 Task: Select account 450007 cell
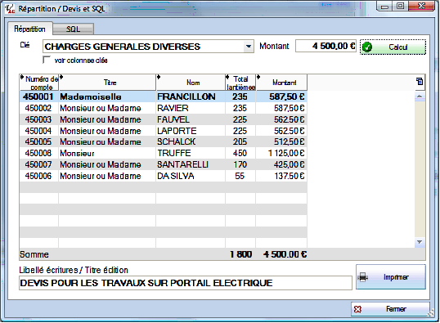(39, 164)
